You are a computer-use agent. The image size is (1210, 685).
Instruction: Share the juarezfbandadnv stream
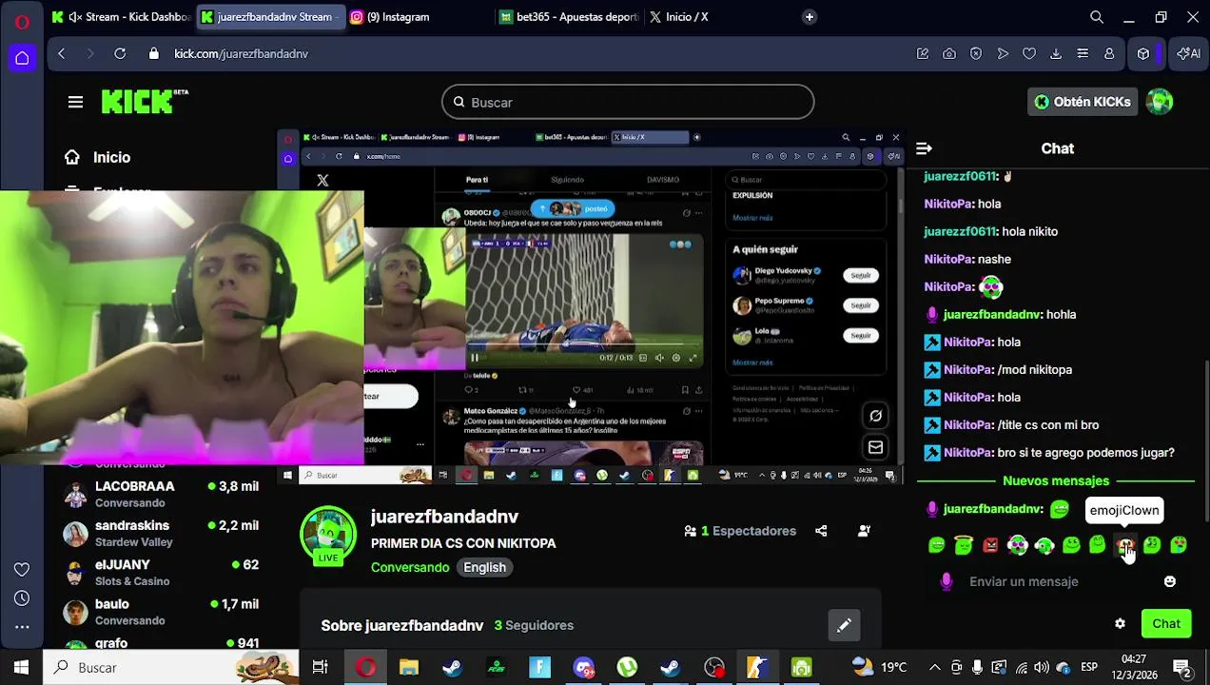click(x=821, y=531)
